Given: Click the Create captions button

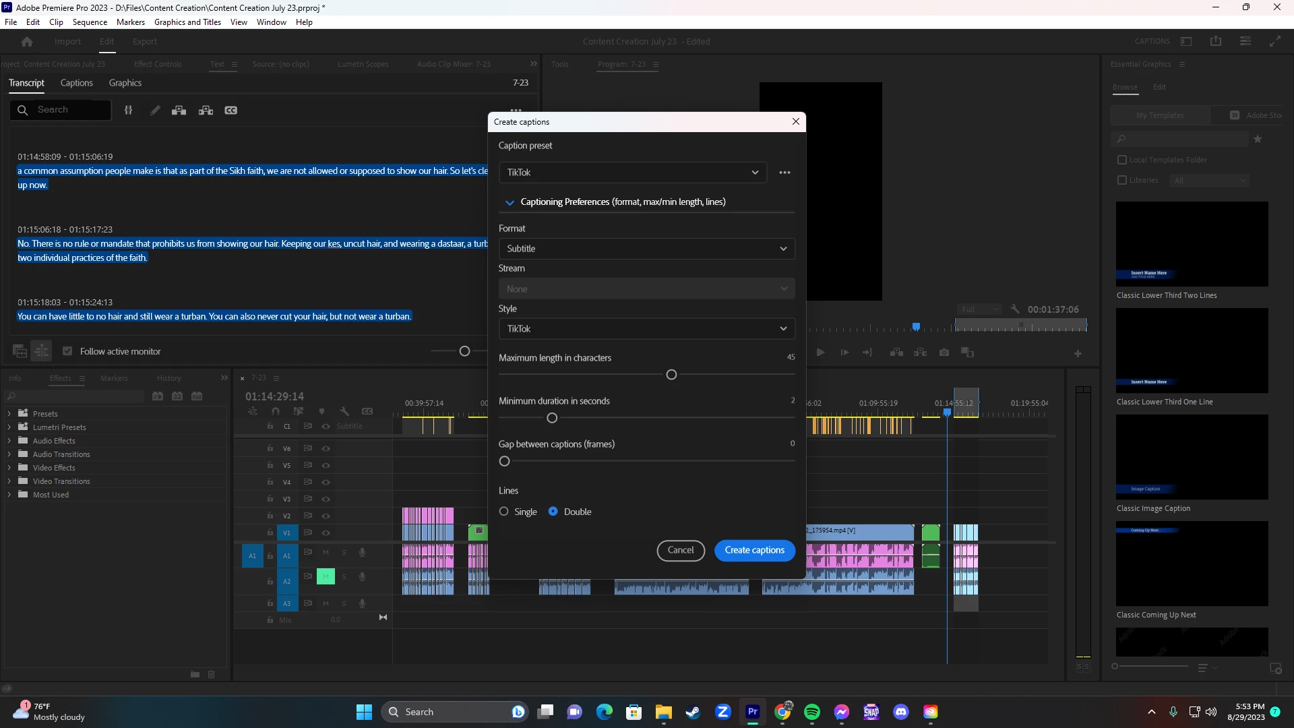Looking at the screenshot, I should [x=754, y=551].
